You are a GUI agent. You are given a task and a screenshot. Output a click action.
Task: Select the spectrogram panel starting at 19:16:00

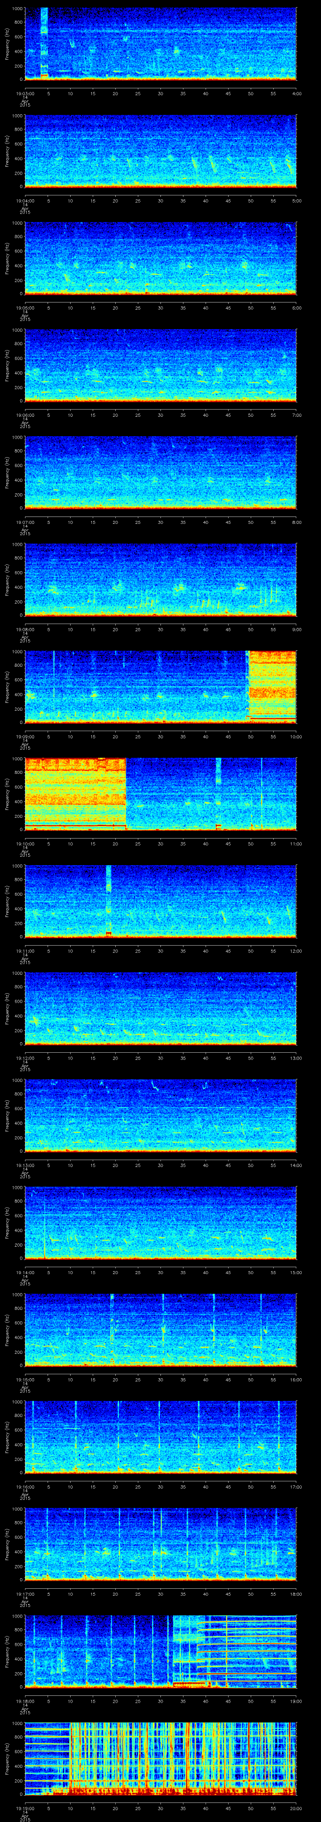[161, 1437]
